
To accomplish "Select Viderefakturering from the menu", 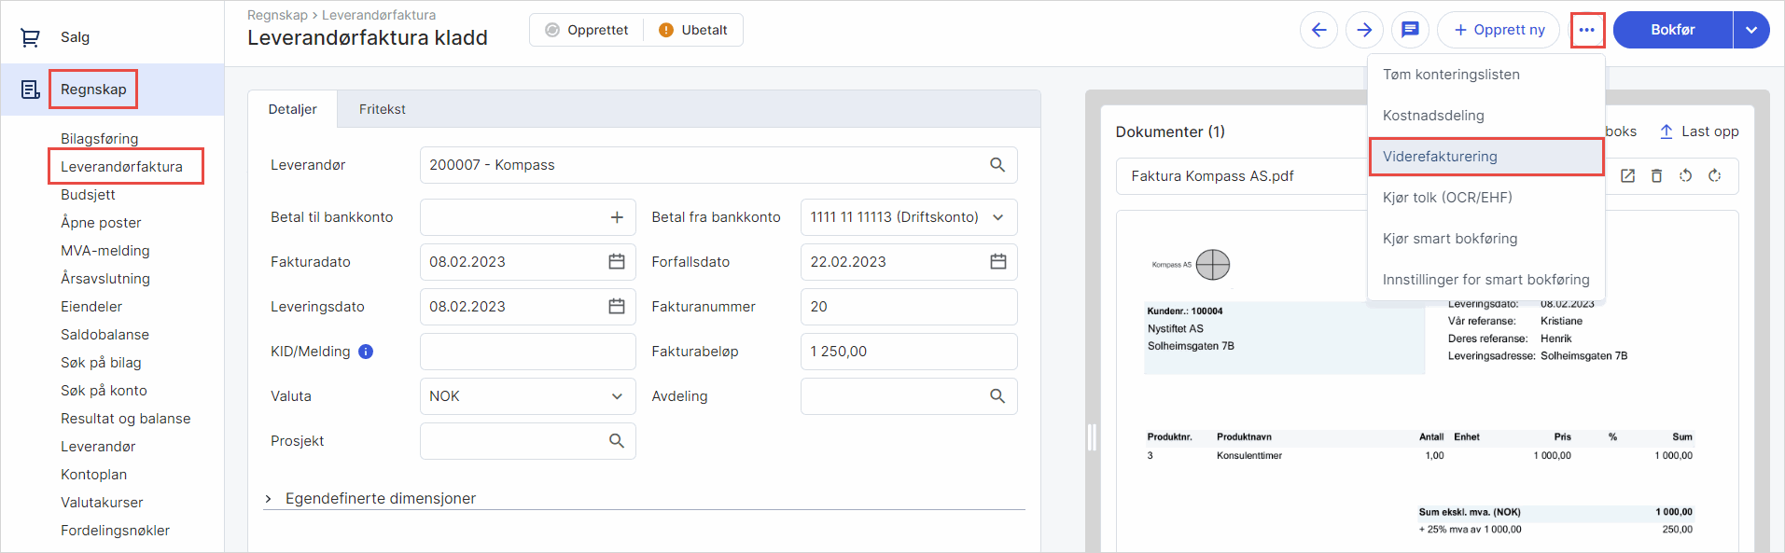I will click(1485, 157).
